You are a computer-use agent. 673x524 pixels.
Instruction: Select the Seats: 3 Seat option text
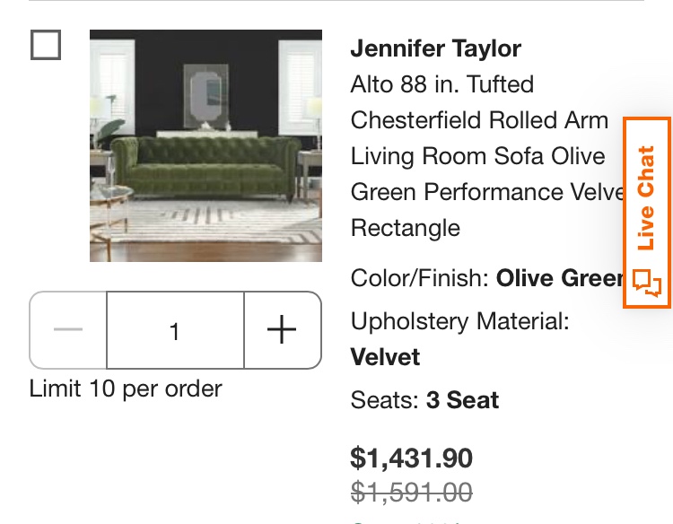tap(424, 400)
